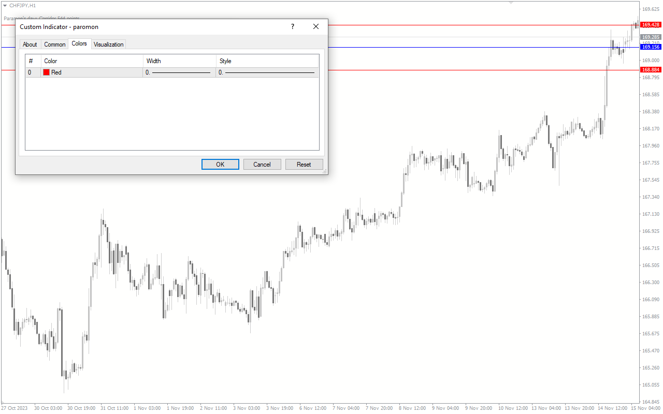The image size is (663, 414).
Task: Select row index 0 cell
Action: coord(33,72)
